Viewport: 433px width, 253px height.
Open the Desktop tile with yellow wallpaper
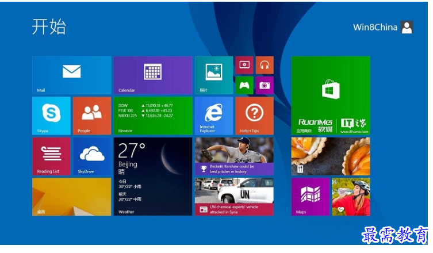coord(72,197)
